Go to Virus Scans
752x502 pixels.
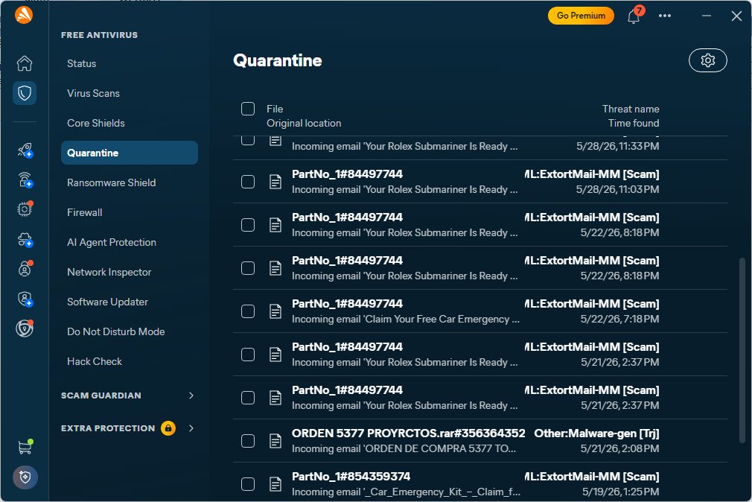pyautogui.click(x=130, y=93)
